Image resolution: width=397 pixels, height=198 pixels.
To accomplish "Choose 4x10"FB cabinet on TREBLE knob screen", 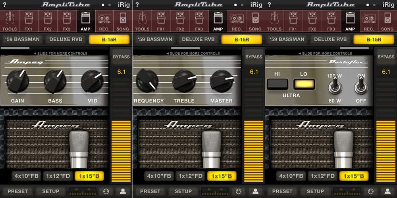I will (x=159, y=176).
